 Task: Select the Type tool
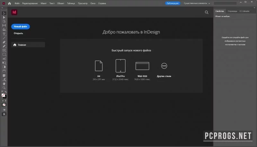4,34
